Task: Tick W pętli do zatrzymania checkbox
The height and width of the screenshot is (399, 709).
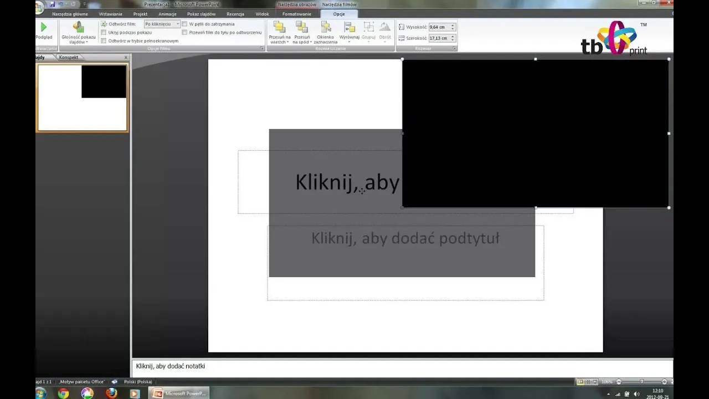Action: click(185, 24)
